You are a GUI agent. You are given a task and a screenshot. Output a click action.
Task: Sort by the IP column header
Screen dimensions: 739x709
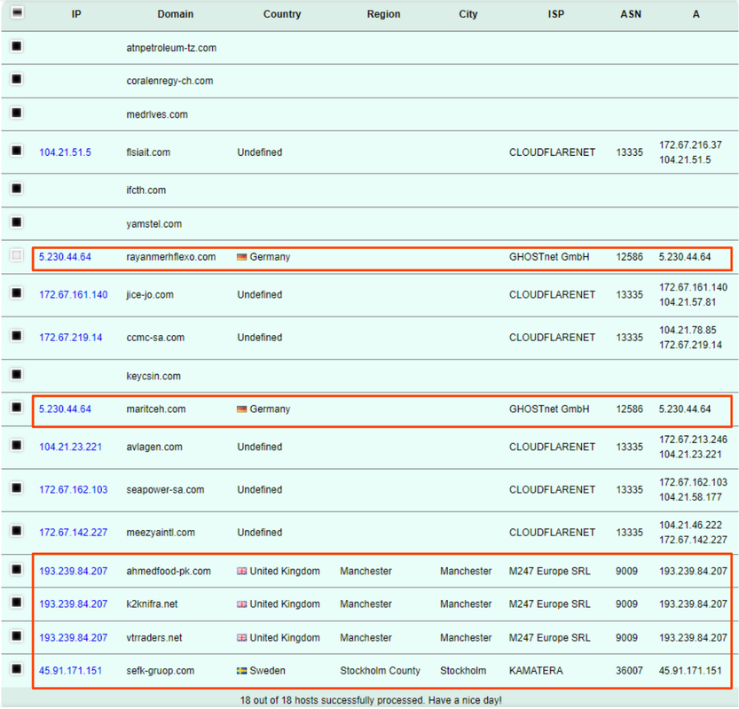[76, 14]
